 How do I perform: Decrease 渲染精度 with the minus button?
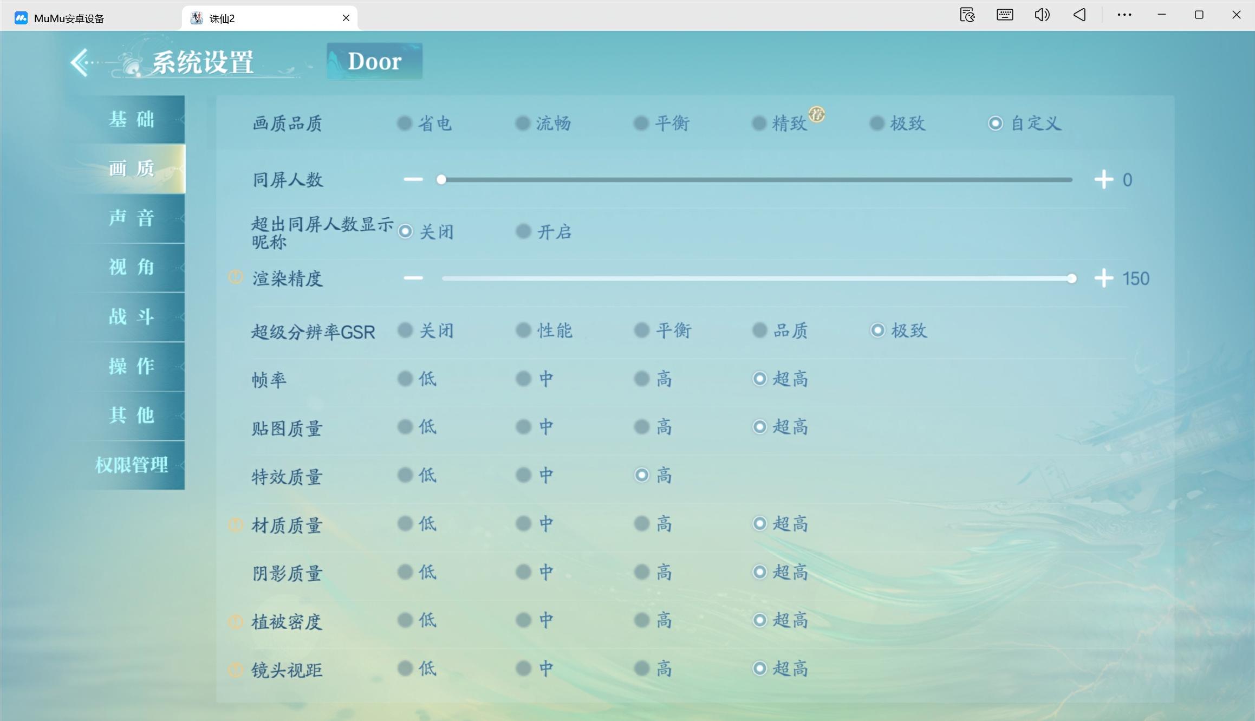(x=413, y=278)
